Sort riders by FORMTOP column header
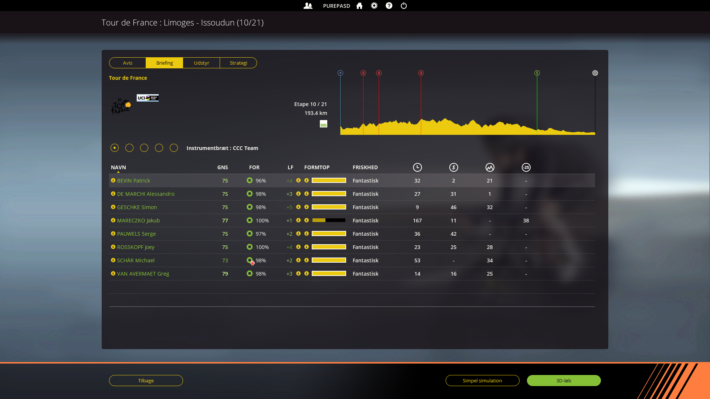The height and width of the screenshot is (399, 710). (317, 167)
